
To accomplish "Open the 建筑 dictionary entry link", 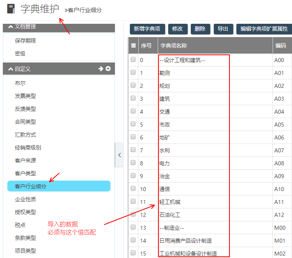I will click(165, 99).
